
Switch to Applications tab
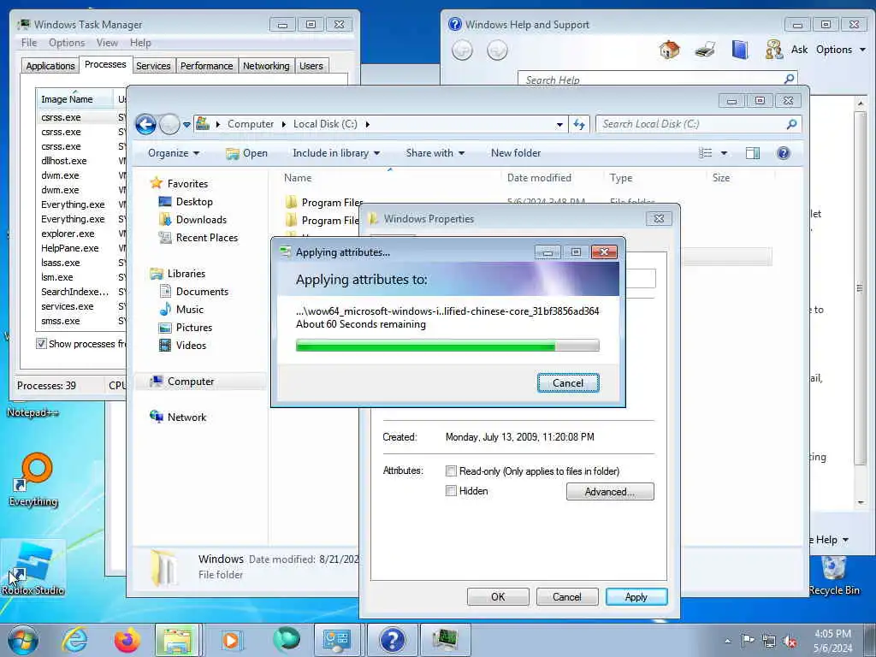click(50, 66)
